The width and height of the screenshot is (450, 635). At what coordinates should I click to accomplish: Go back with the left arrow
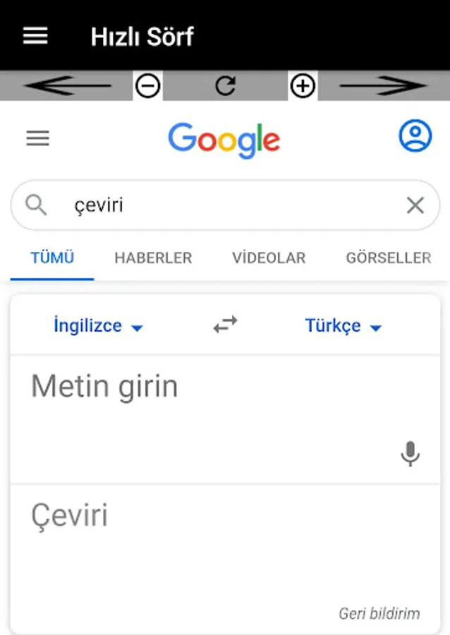pos(67,86)
